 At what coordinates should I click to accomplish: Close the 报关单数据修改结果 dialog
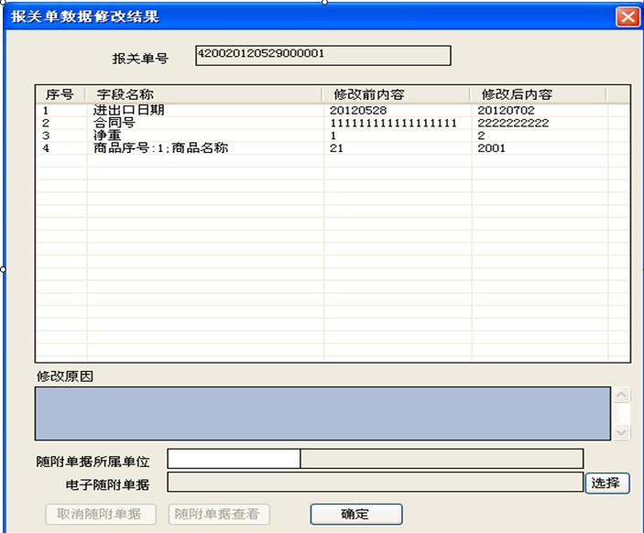coord(628,16)
